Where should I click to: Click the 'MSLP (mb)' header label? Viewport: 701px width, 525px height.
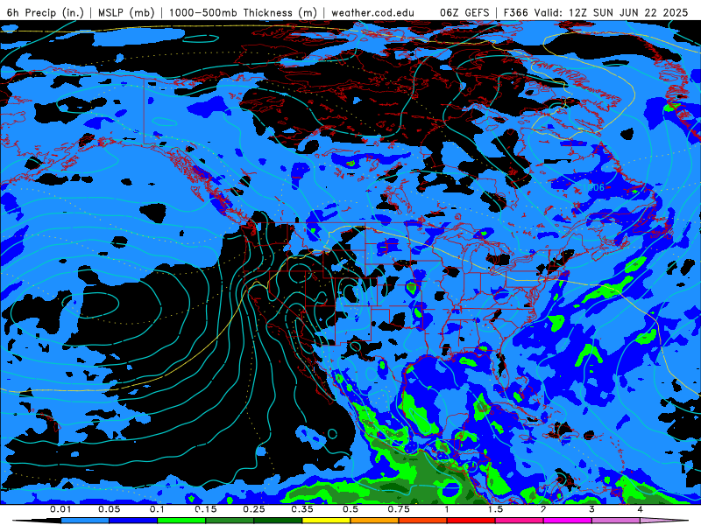pos(126,12)
